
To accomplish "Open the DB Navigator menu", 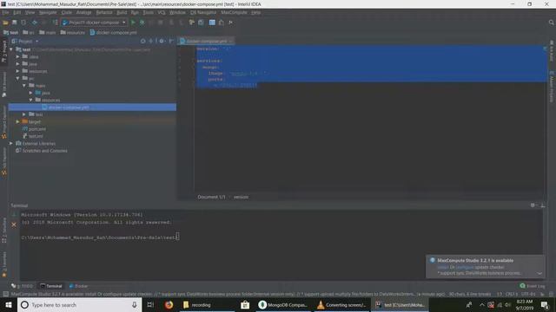I will point(203,12).
